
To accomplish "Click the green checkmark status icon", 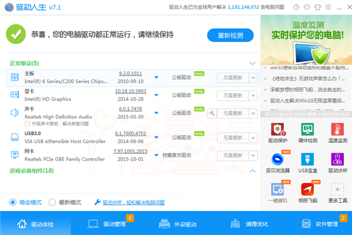I will click(16, 34).
